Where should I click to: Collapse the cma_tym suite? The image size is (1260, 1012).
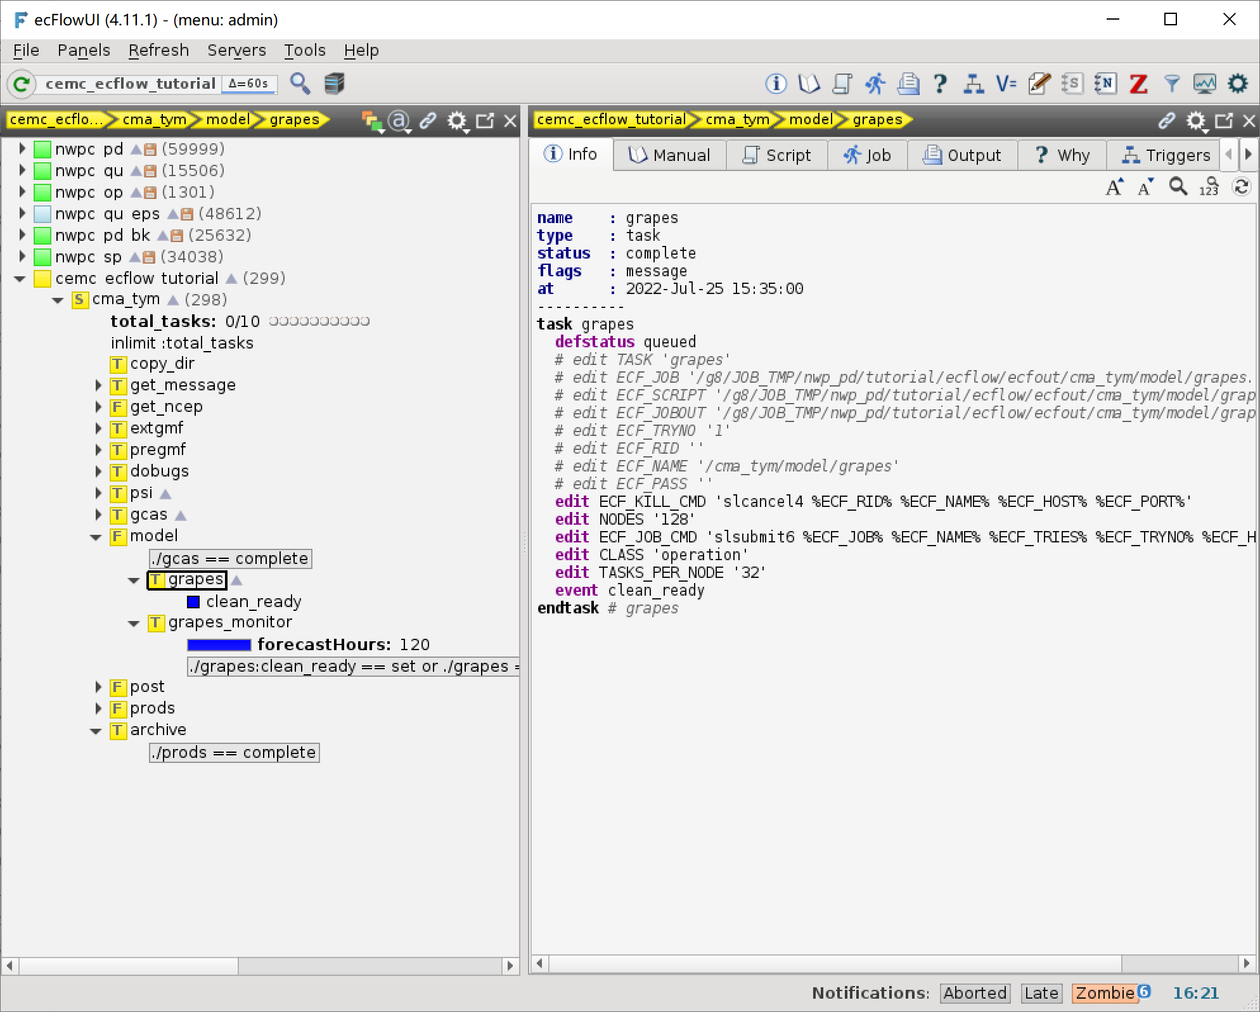click(58, 300)
